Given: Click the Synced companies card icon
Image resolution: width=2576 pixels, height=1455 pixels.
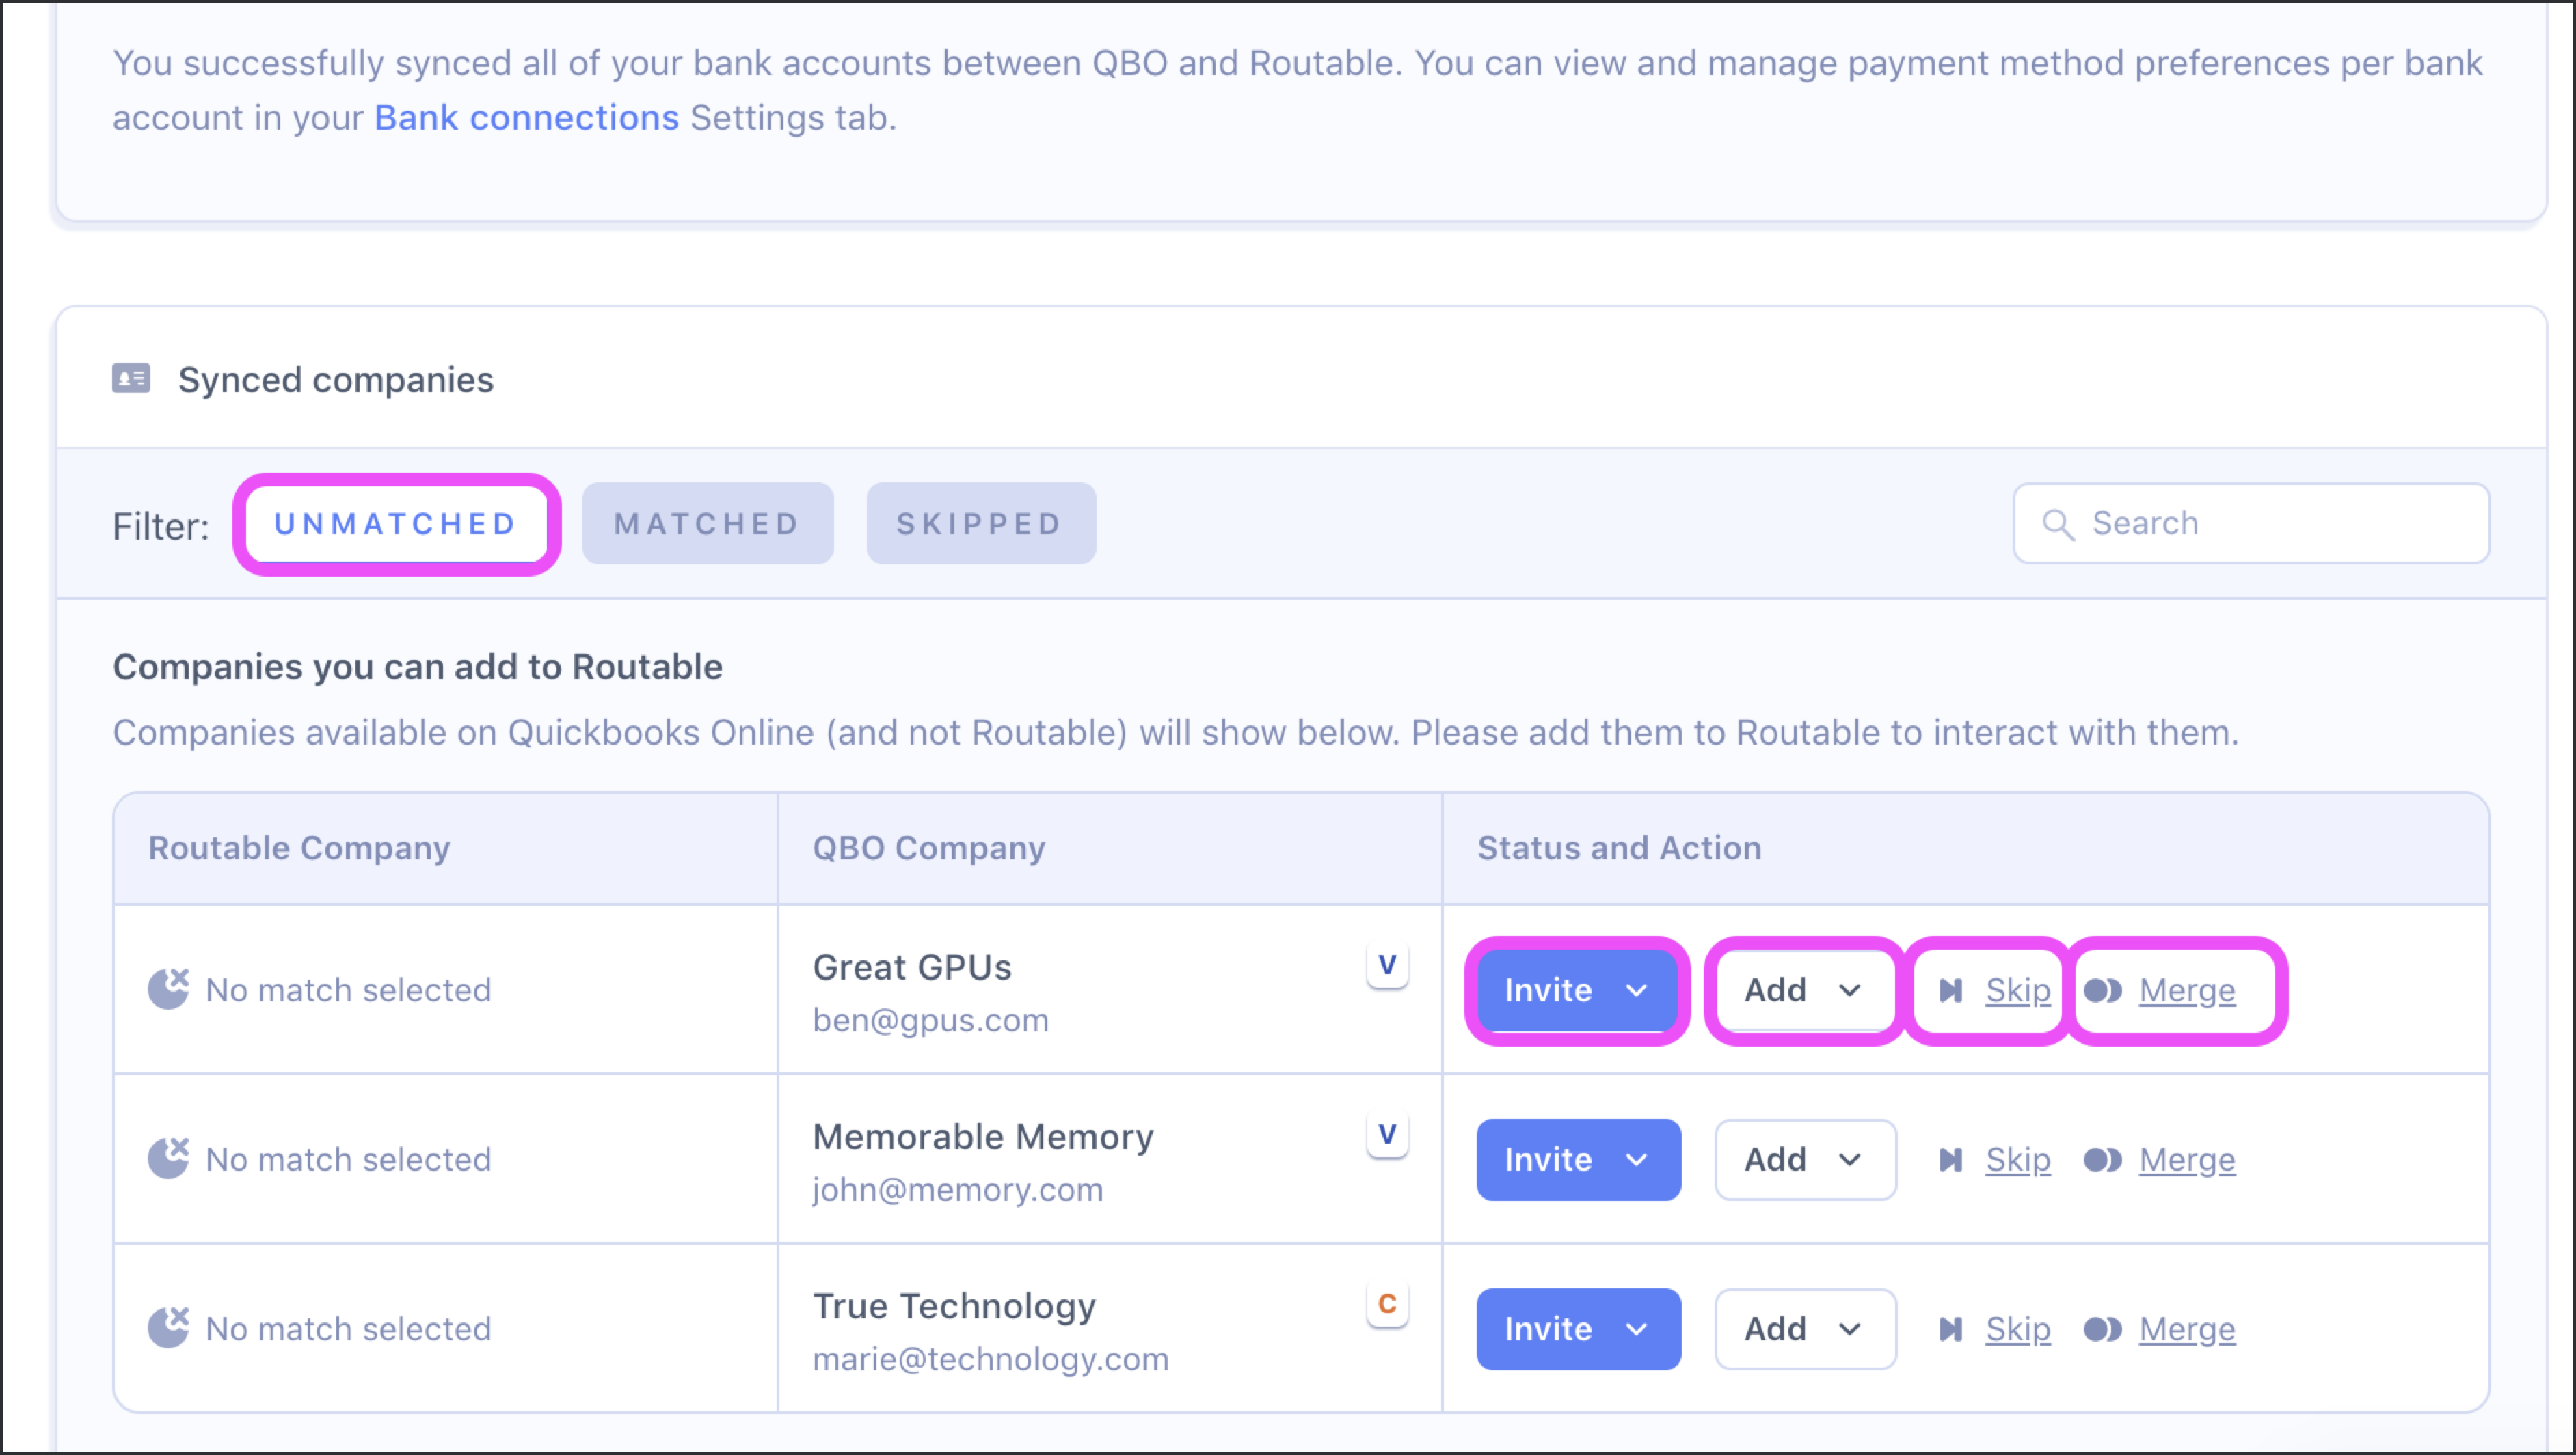Looking at the screenshot, I should (131, 378).
